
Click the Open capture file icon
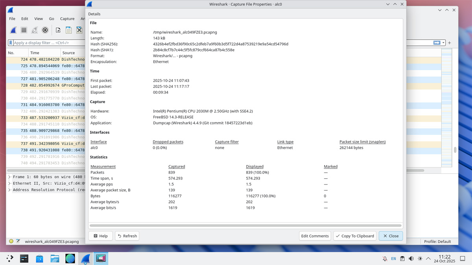[58, 30]
